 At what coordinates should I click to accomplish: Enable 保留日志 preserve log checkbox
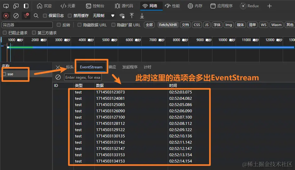[45, 16]
